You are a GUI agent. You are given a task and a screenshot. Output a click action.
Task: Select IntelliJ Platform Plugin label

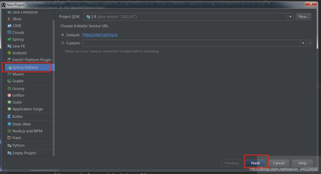32,60
